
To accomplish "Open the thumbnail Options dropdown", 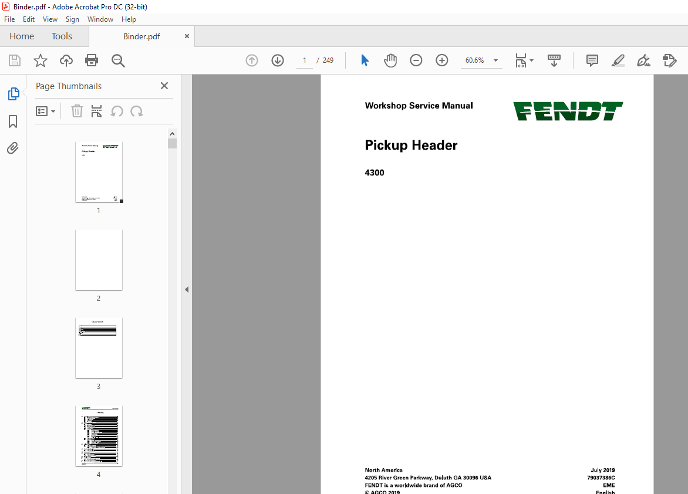I will [45, 111].
